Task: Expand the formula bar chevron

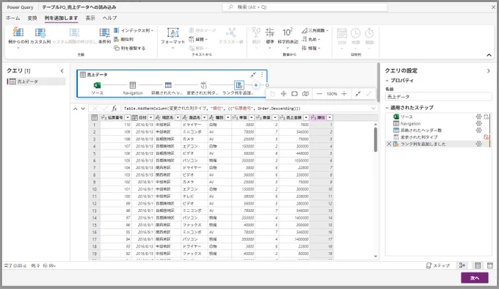Action: [374, 109]
